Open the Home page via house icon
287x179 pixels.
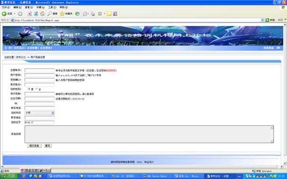click(x=42, y=14)
